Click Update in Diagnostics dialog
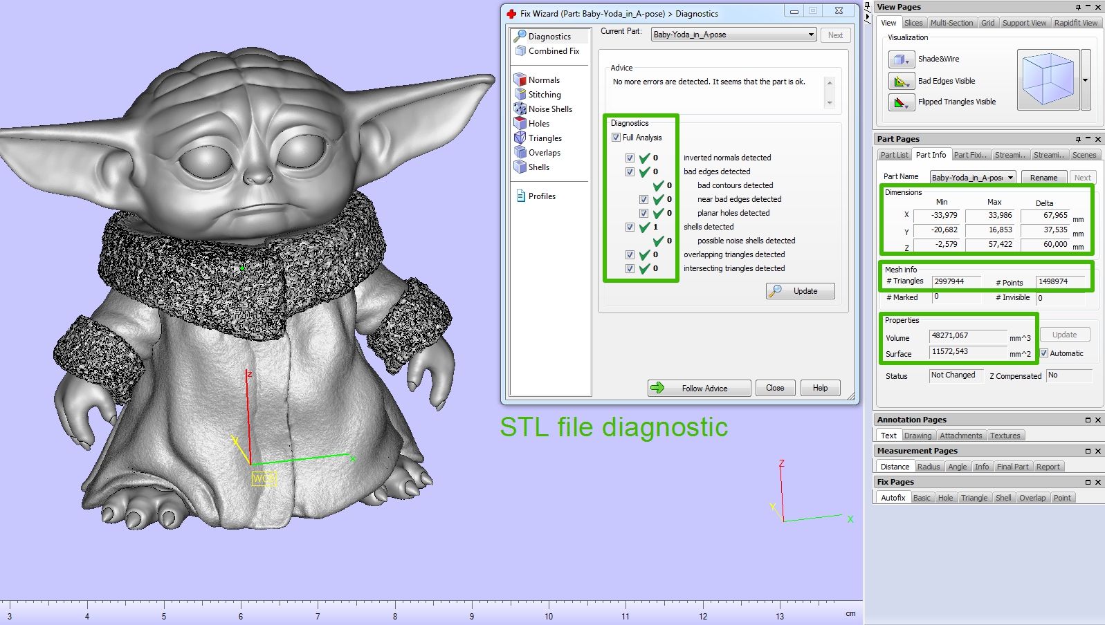This screenshot has width=1105, height=625. [x=801, y=291]
